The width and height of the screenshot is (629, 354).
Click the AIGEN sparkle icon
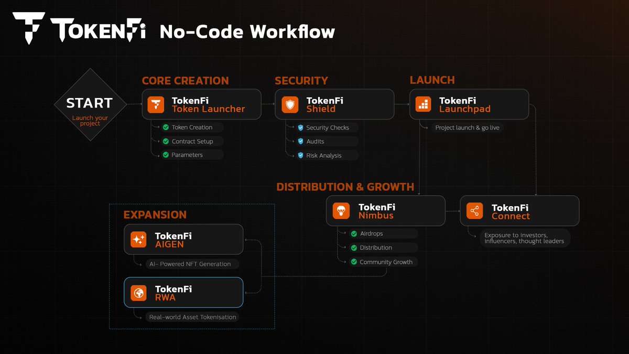139,240
